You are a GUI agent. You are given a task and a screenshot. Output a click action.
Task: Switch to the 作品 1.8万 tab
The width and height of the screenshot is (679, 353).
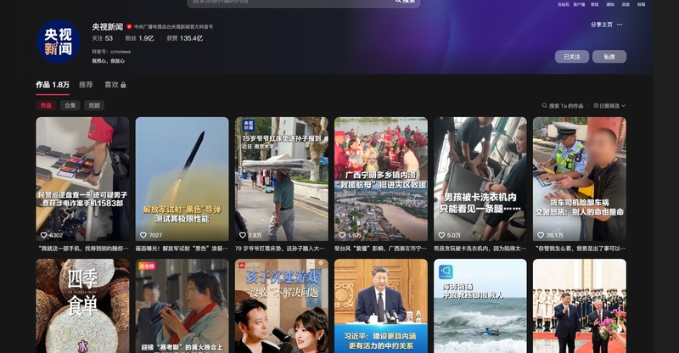point(53,85)
